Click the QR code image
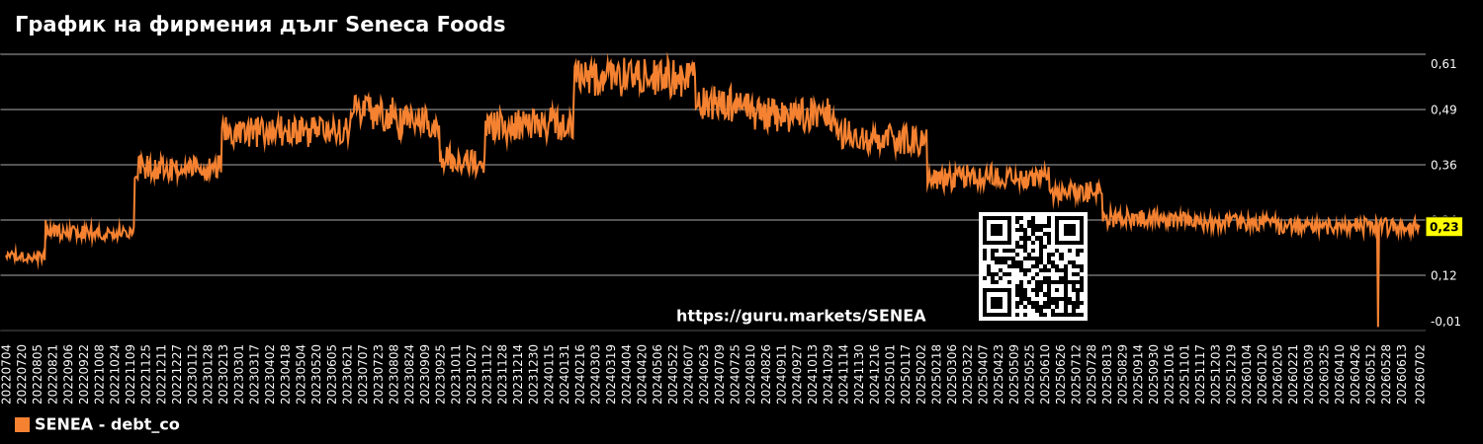The image size is (1483, 444). click(1033, 266)
